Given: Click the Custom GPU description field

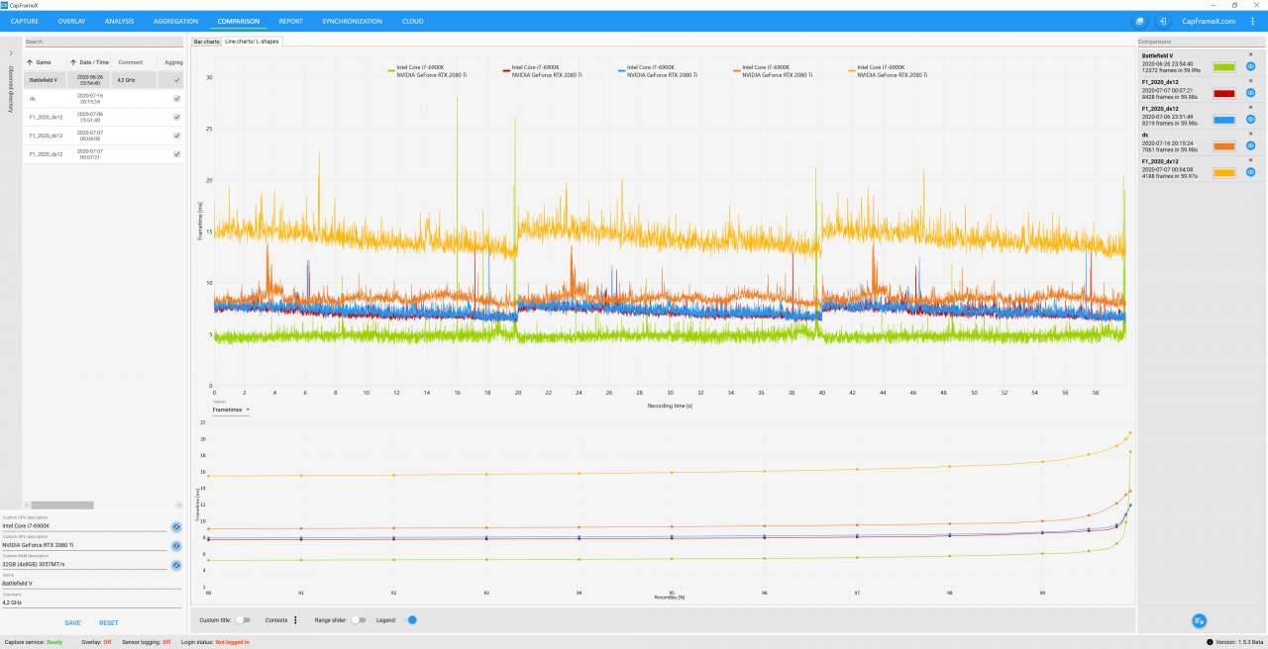Looking at the screenshot, I should pos(84,545).
